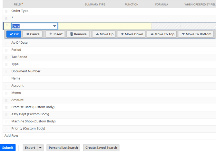Insert a new row above
The height and width of the screenshot is (151, 216).
(55, 34)
